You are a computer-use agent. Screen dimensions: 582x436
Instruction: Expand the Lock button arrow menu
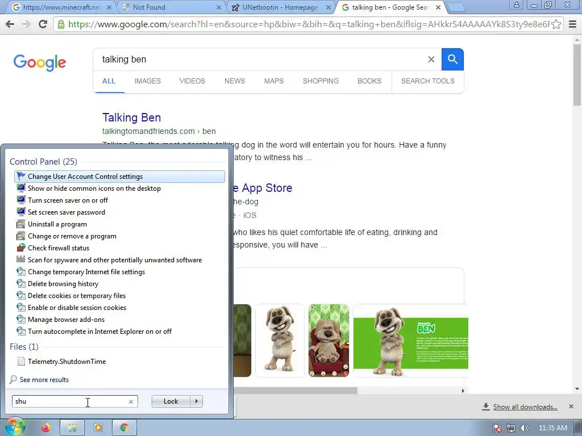pos(196,401)
